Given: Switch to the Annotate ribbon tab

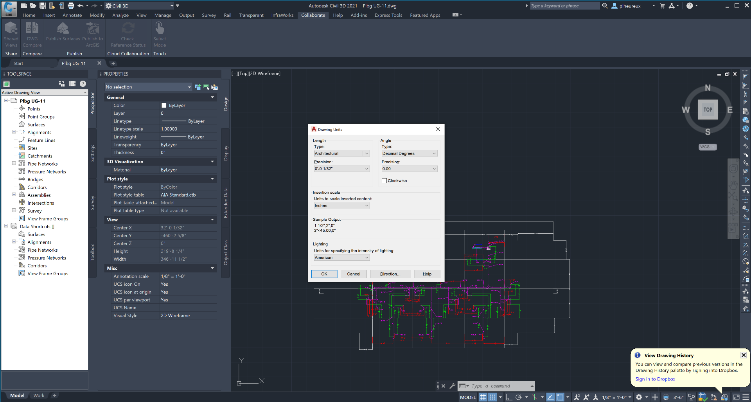Looking at the screenshot, I should [72, 15].
